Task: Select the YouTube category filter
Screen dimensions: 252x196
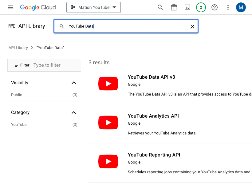Action: coord(44,125)
